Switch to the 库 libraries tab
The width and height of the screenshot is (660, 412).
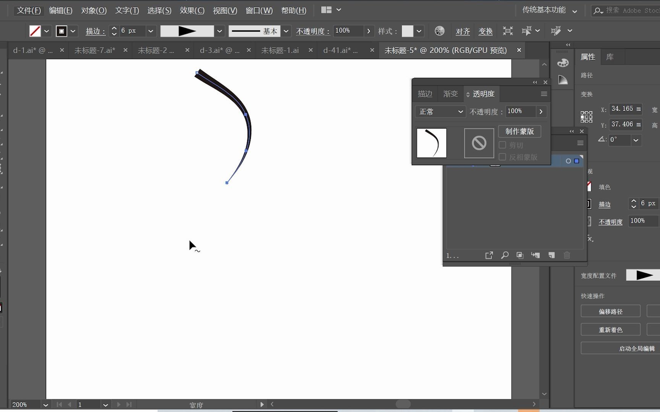(610, 57)
